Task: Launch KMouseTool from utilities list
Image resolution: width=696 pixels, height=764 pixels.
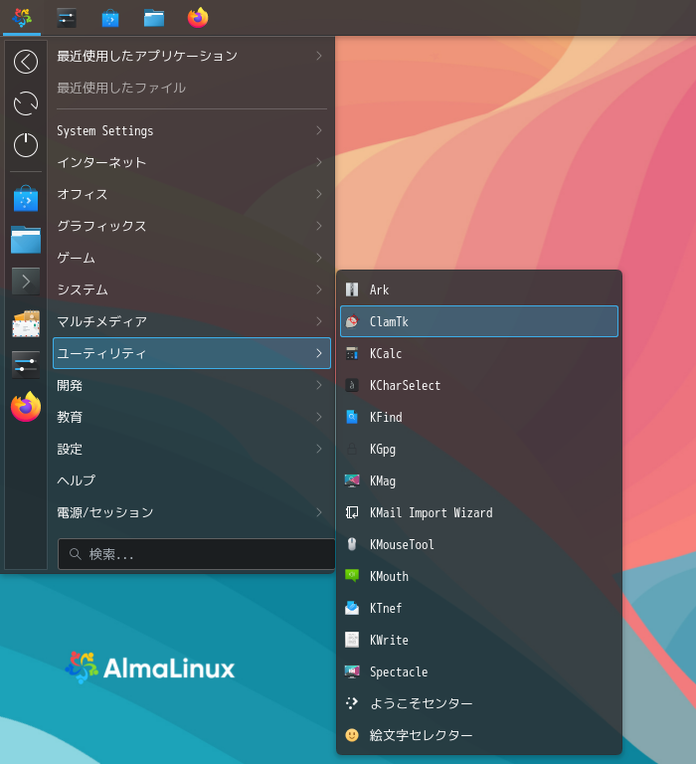Action: coord(479,544)
